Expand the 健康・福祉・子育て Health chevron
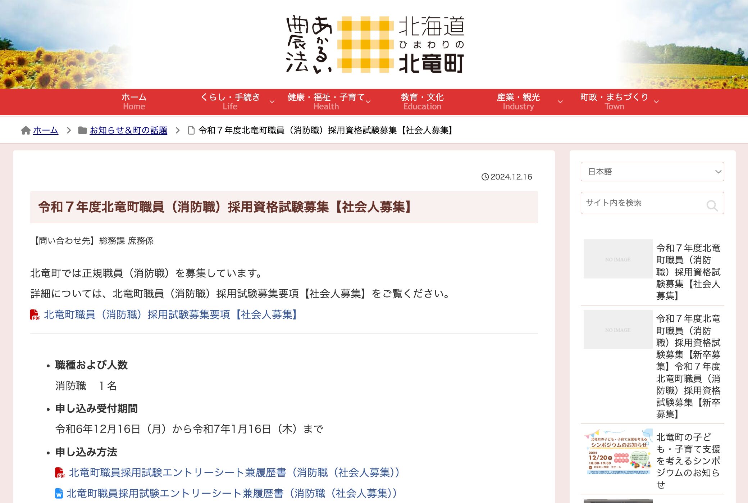 [369, 102]
